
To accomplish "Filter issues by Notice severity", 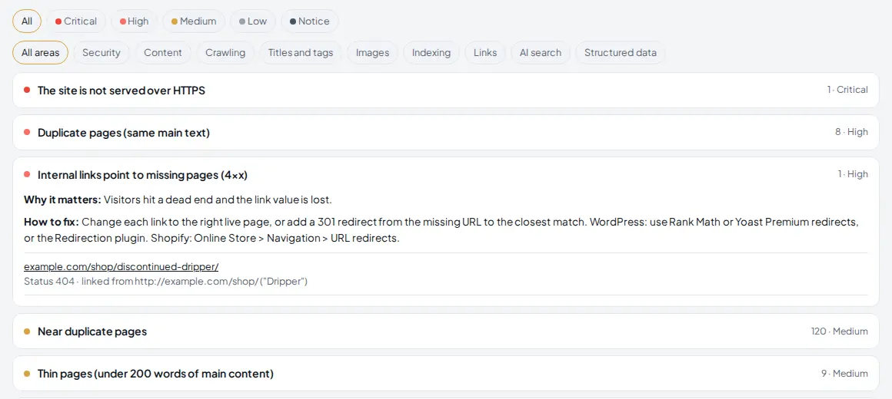I will pos(309,21).
